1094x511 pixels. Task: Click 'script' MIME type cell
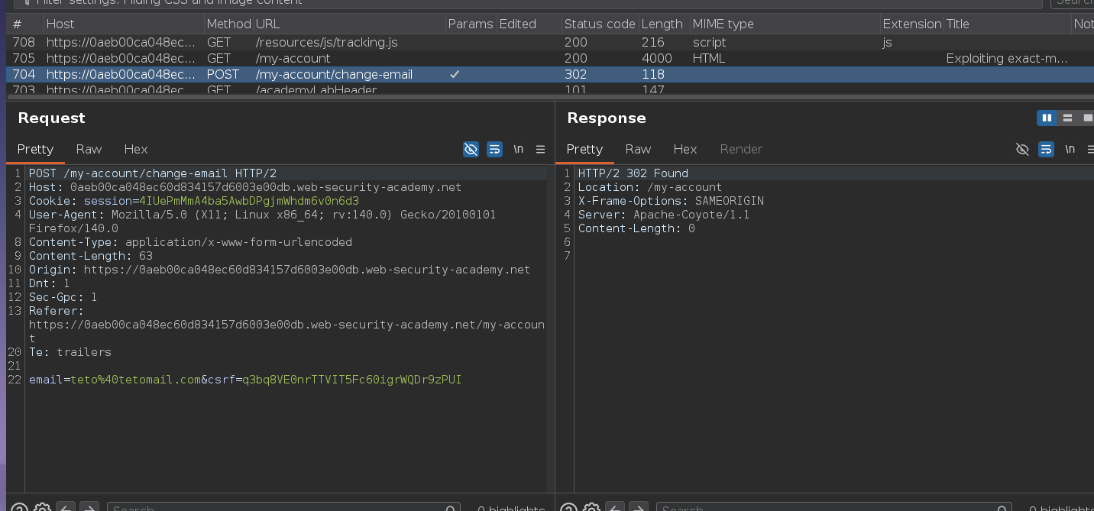pos(710,42)
